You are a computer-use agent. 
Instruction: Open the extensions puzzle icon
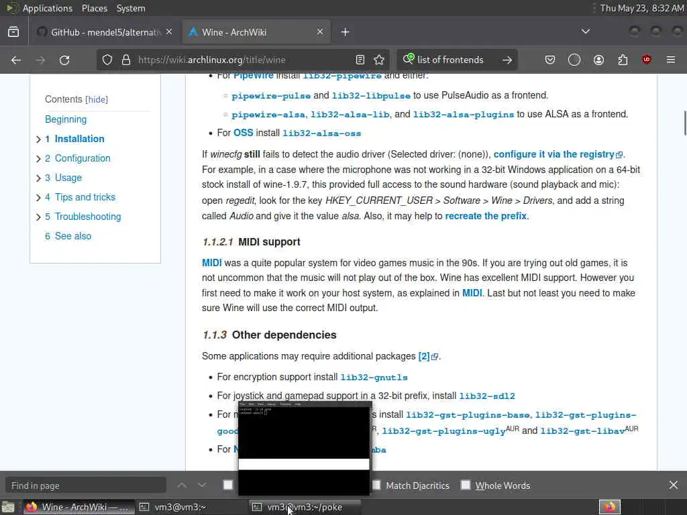[623, 60]
